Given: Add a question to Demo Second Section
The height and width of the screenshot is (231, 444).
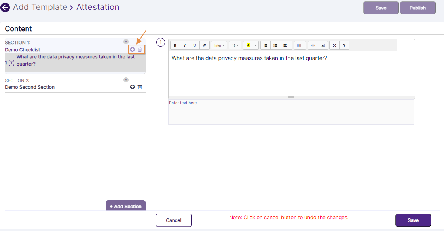Looking at the screenshot, I should [132, 87].
